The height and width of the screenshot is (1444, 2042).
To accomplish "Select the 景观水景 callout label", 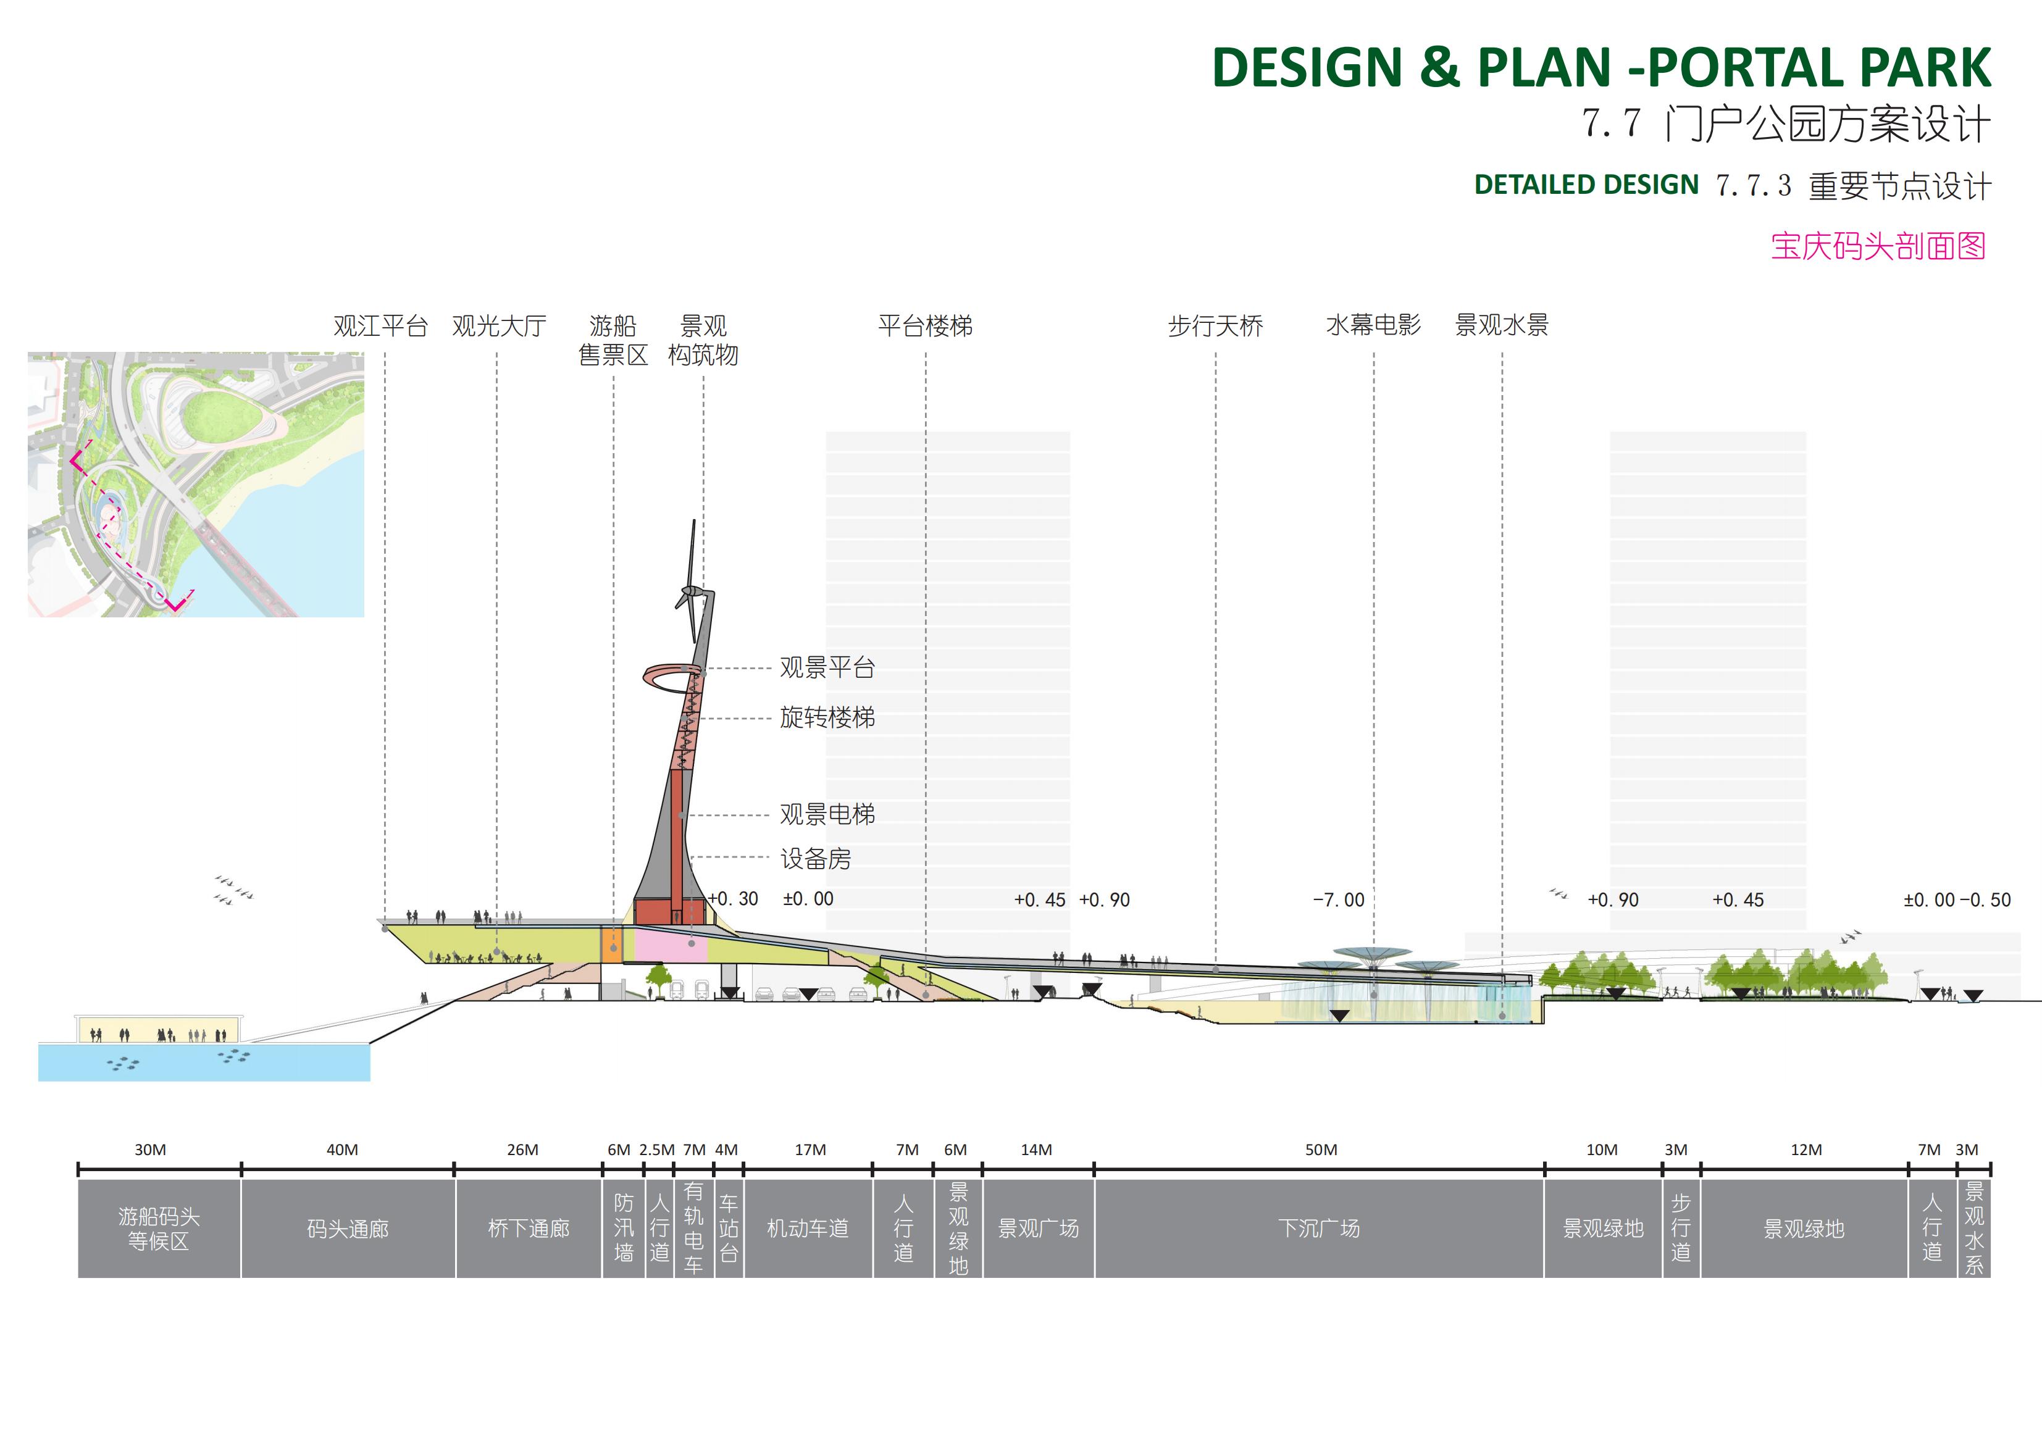I will (1501, 325).
